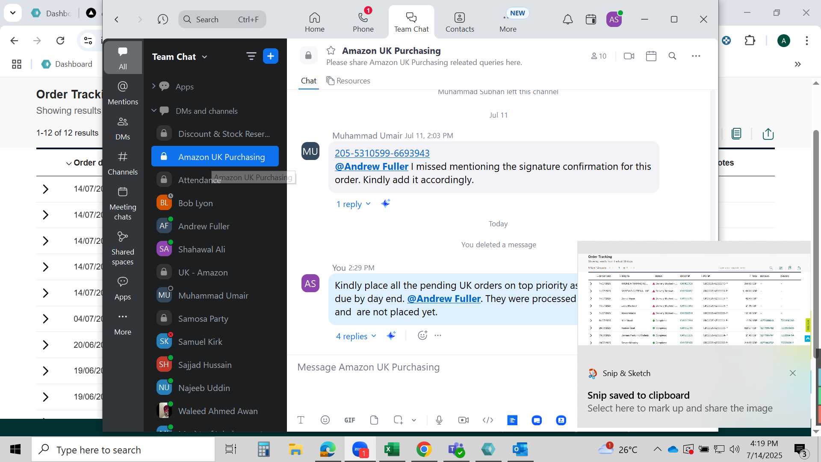Expand the 04/07 order row in Dashboard
Image resolution: width=821 pixels, height=462 pixels.
(46, 319)
